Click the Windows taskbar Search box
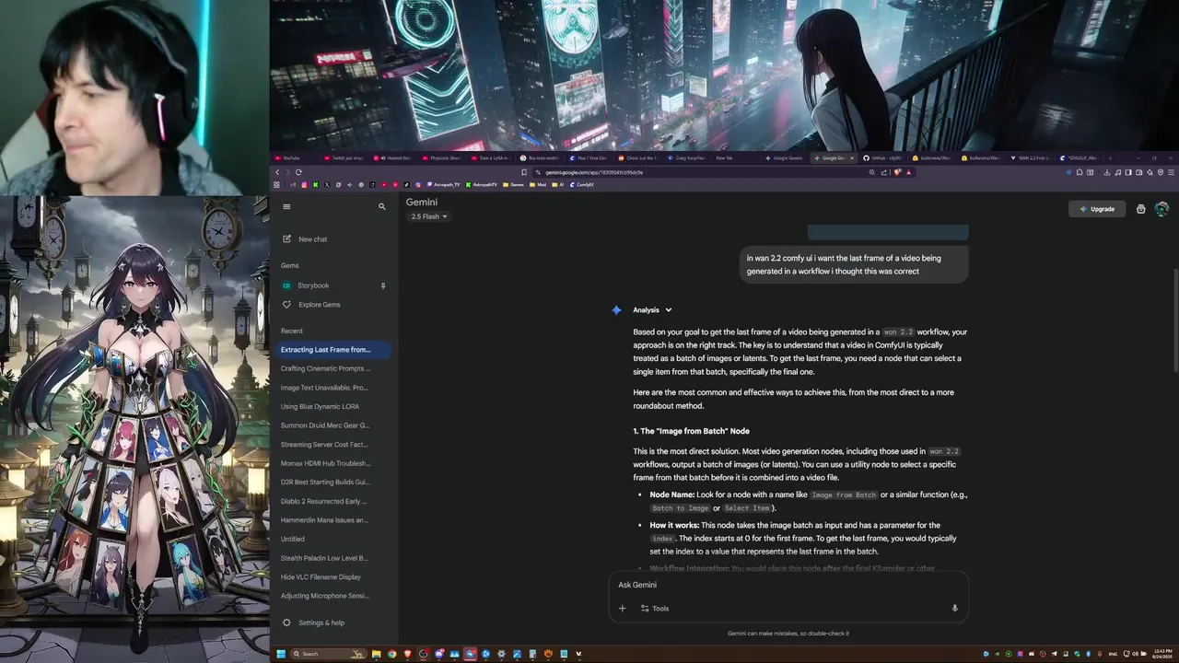 [330, 654]
